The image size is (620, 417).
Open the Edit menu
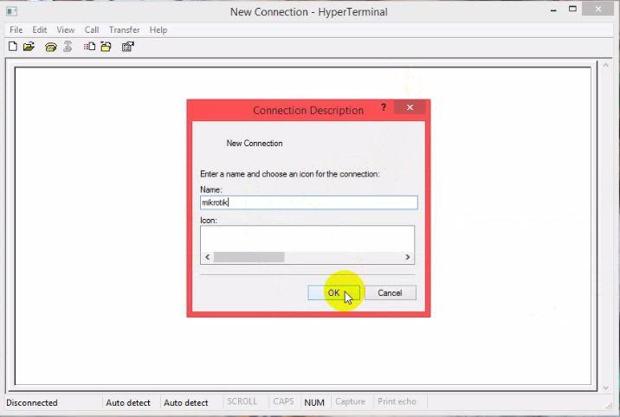pyautogui.click(x=40, y=30)
